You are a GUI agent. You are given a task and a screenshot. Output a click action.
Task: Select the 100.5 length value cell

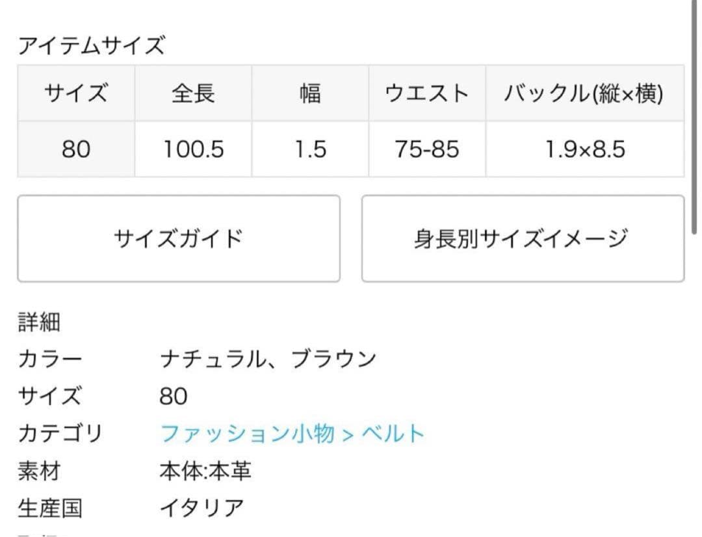[193, 149]
